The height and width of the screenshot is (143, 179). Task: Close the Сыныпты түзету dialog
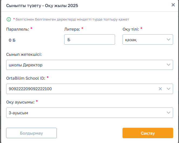click(173, 5)
